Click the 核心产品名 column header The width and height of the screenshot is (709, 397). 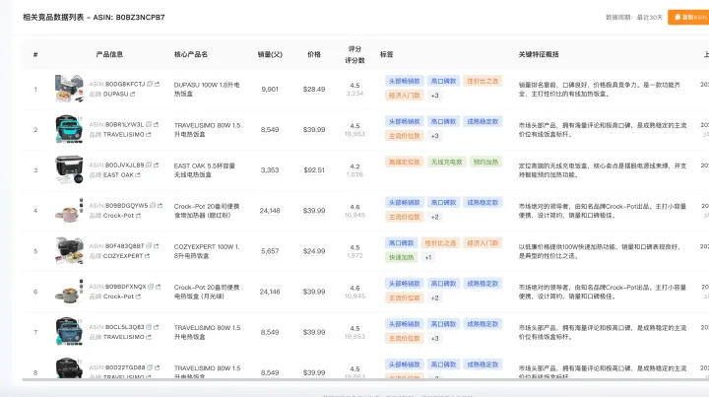tap(191, 54)
